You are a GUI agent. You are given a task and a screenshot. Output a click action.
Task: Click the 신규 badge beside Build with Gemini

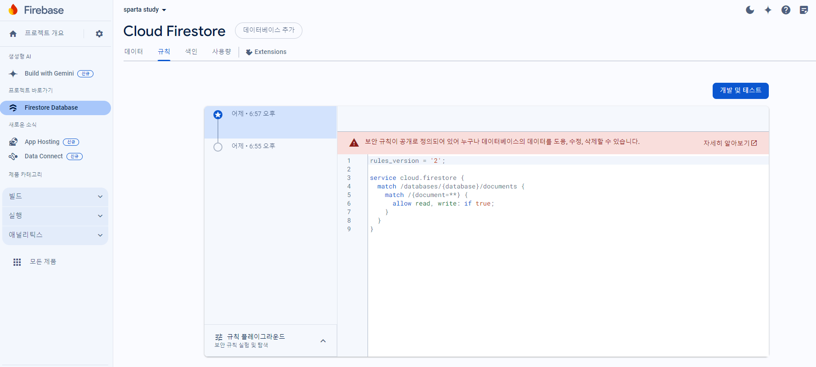(x=85, y=74)
